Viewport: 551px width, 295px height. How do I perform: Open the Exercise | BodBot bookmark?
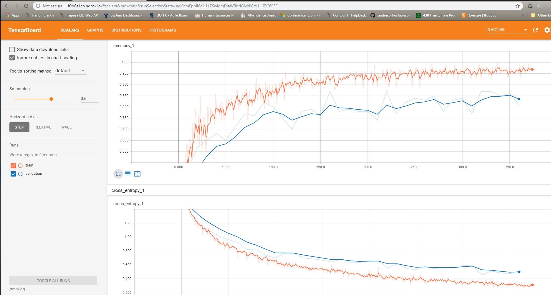[479, 15]
